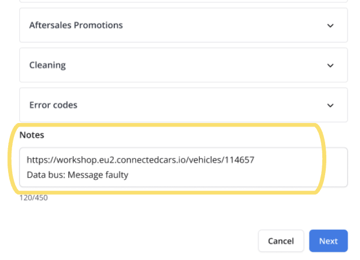Expand the Aftersales Promotions chevron

pyautogui.click(x=330, y=26)
